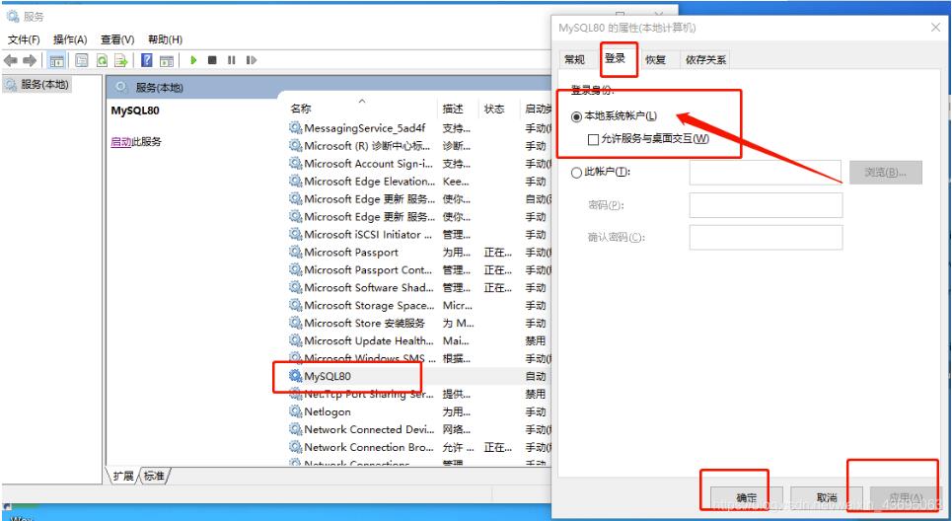
Task: Enable 允许服务与桌面交互 checkbox
Action: click(x=593, y=139)
